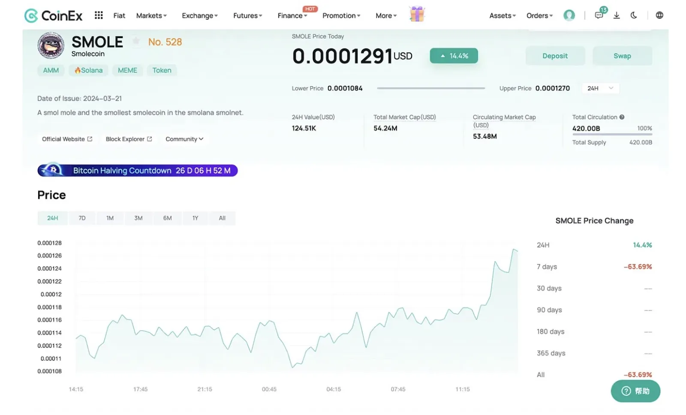
Task: Click the SMOLE coin logo image
Action: pyautogui.click(x=51, y=45)
